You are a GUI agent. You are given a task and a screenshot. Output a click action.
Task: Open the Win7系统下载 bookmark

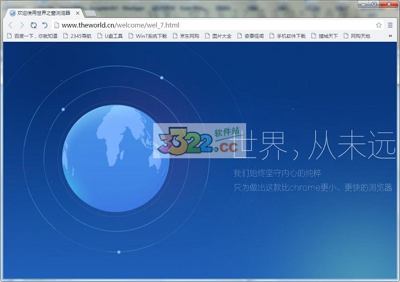pyautogui.click(x=148, y=36)
